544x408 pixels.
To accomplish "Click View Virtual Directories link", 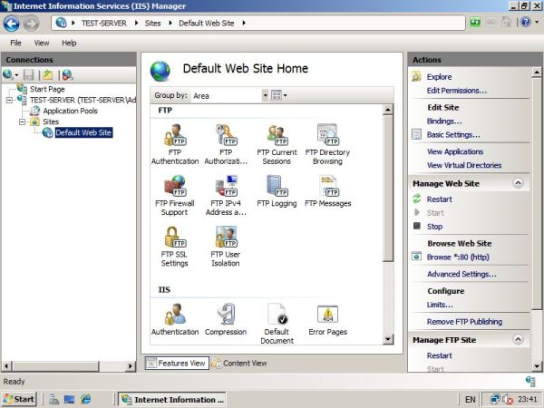I will point(464,165).
